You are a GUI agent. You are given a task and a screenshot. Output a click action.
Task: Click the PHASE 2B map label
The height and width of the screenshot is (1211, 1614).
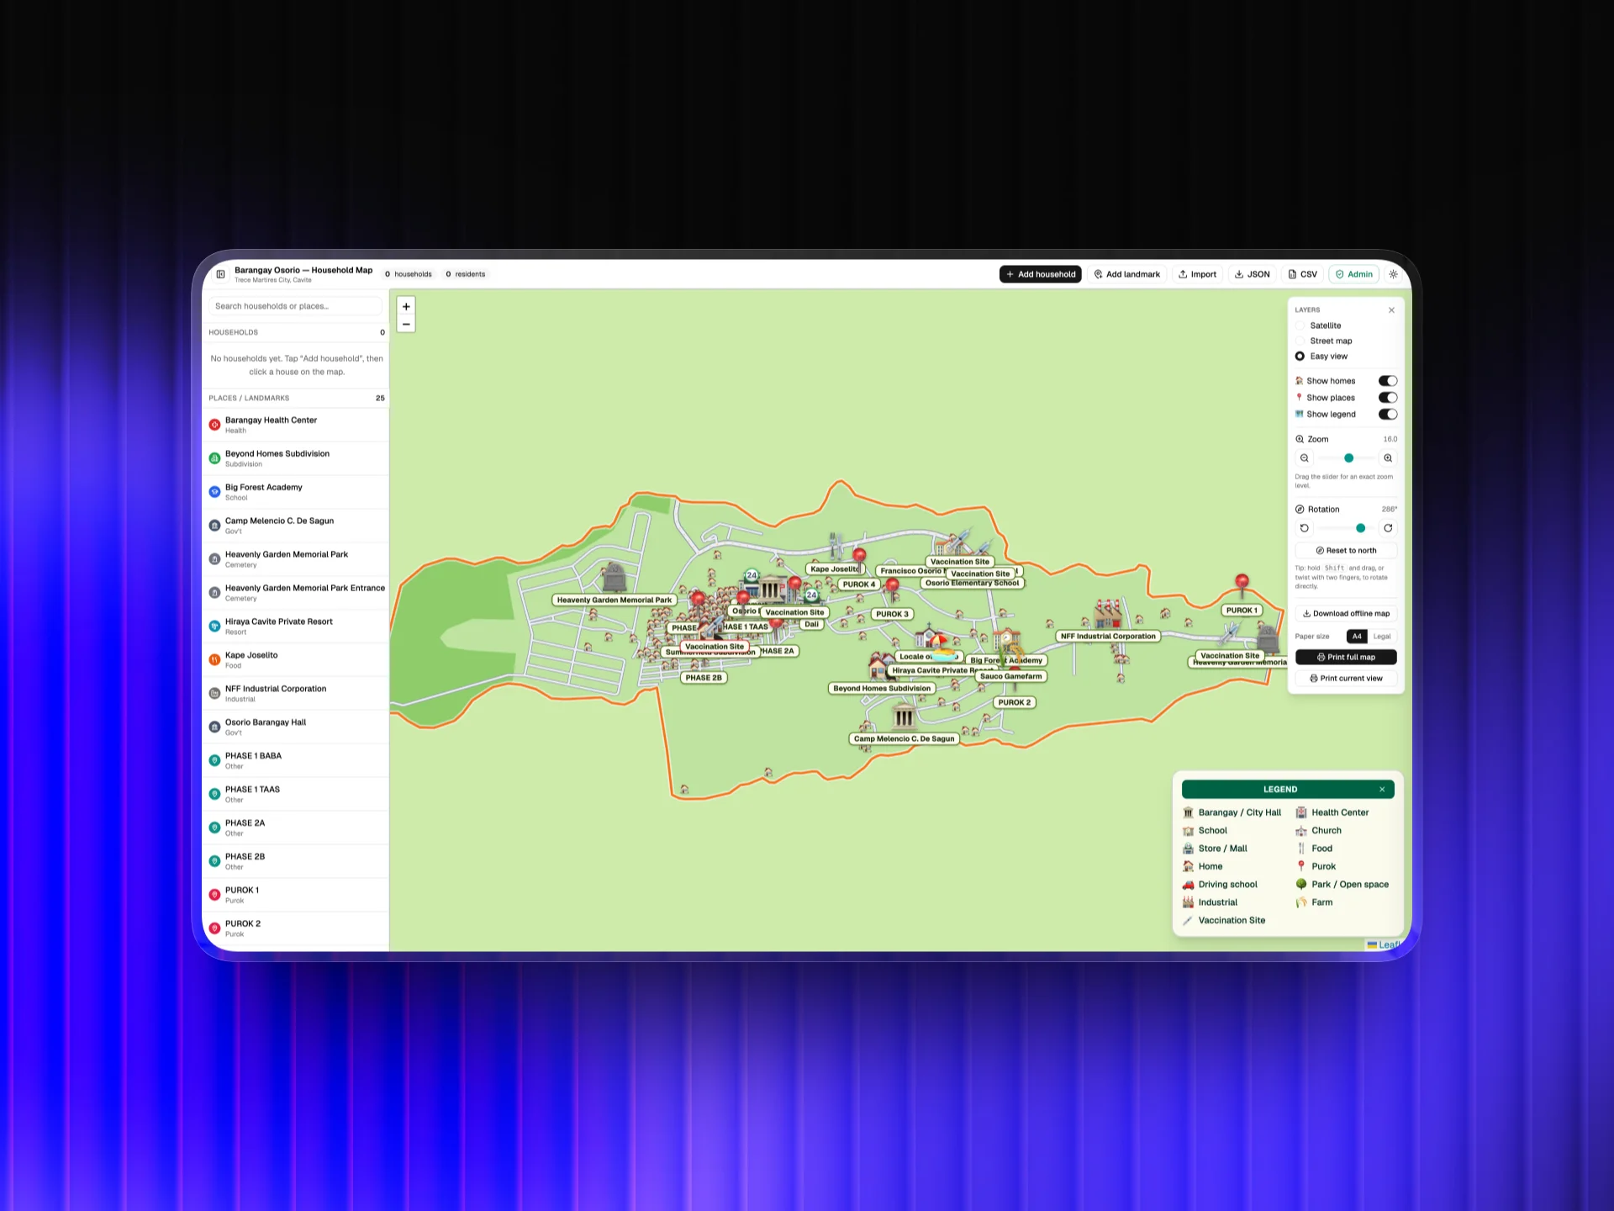tap(704, 679)
